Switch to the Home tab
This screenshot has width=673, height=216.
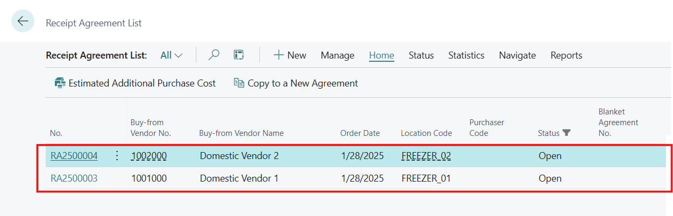click(x=381, y=55)
